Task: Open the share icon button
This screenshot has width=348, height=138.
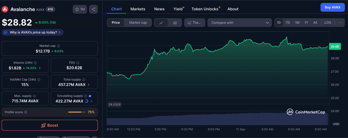Action: click(x=93, y=9)
